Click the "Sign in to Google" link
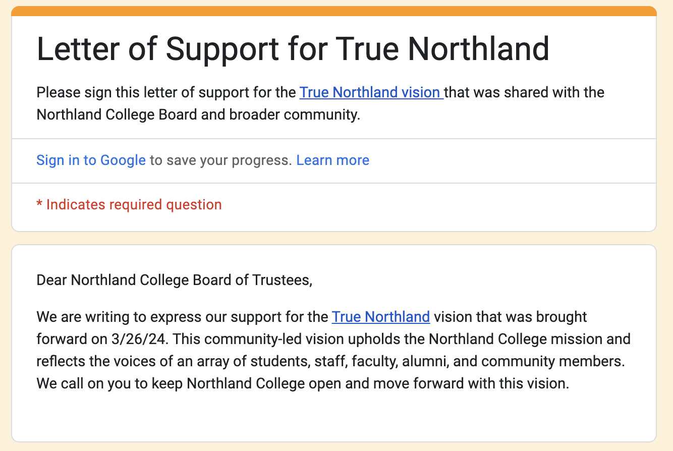Viewport: 673px width, 451px height. coord(91,160)
